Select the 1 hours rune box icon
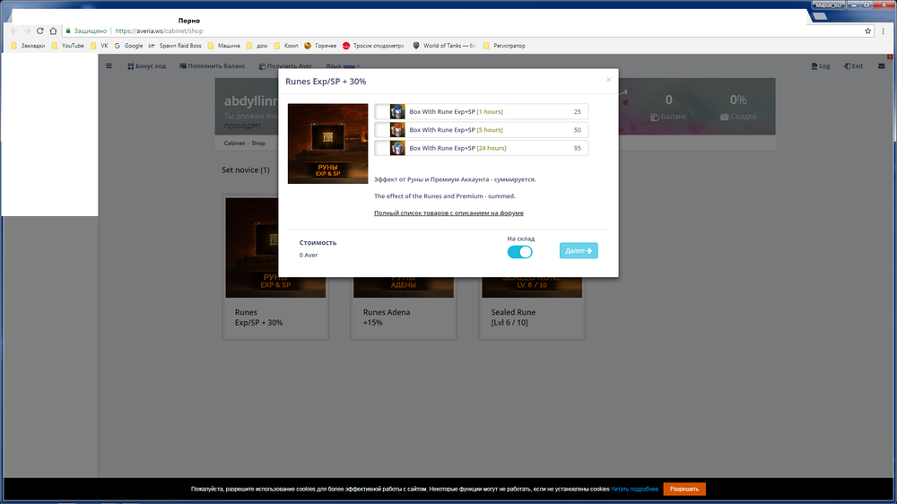This screenshot has width=897, height=504. tap(397, 112)
